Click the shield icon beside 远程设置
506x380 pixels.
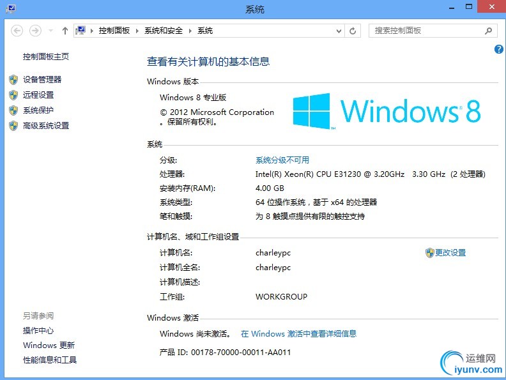pyautogui.click(x=13, y=95)
